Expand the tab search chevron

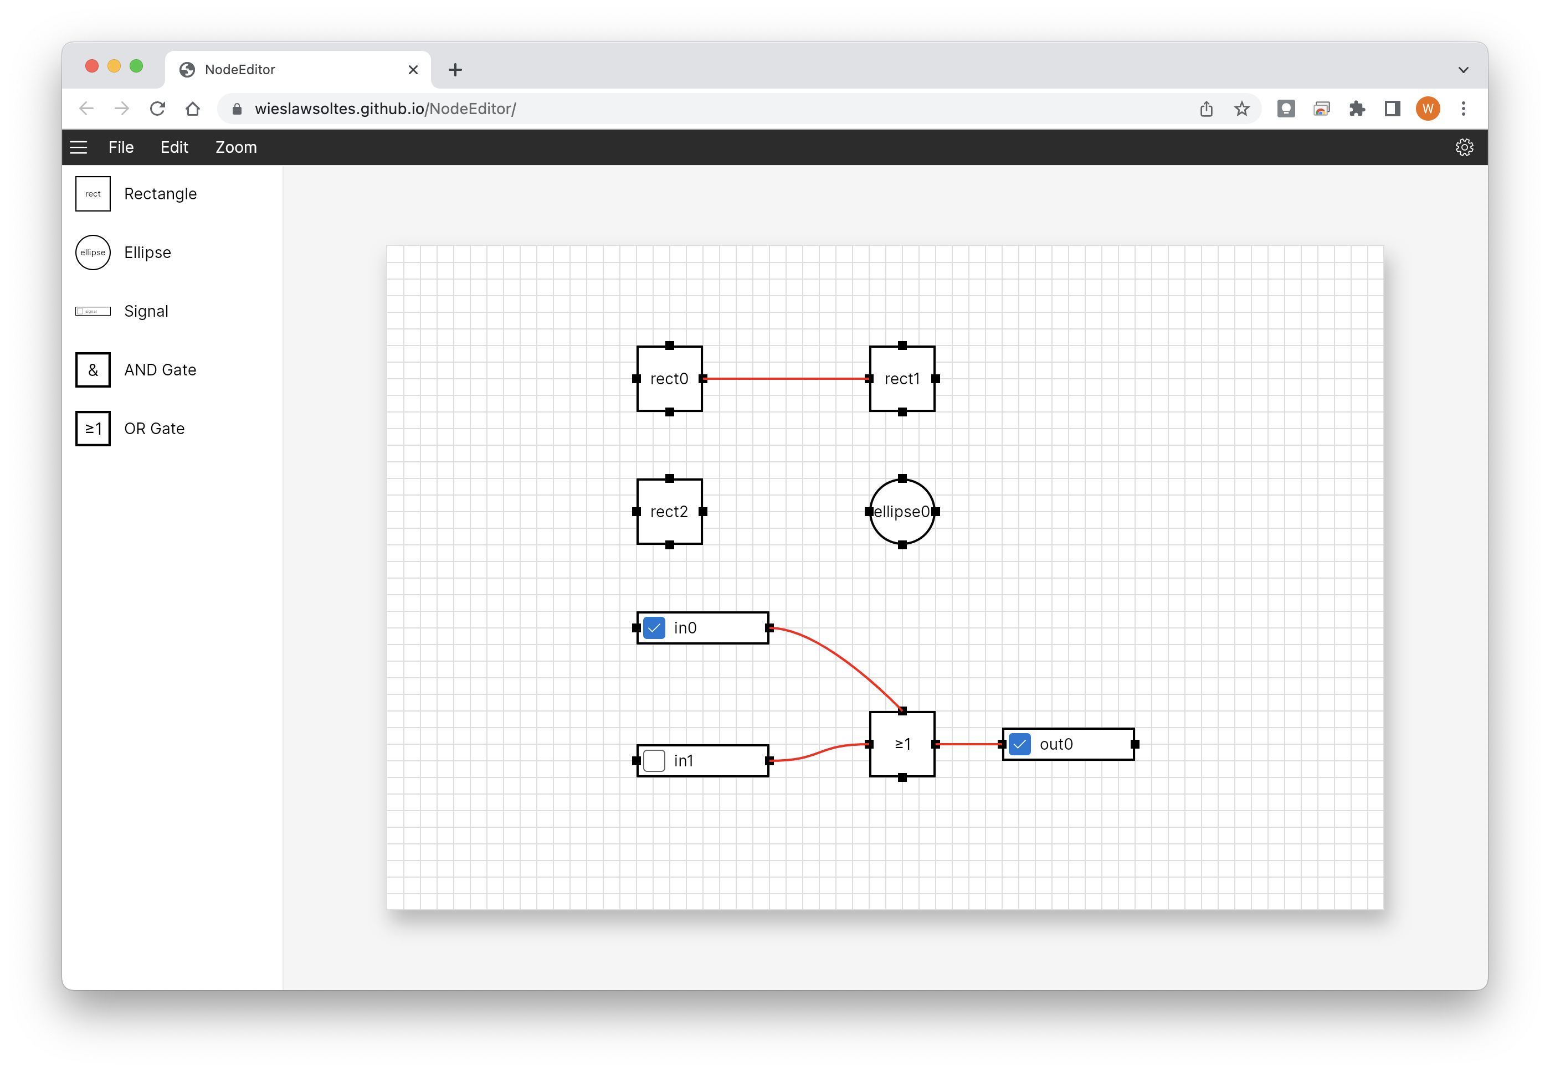pyautogui.click(x=1462, y=70)
